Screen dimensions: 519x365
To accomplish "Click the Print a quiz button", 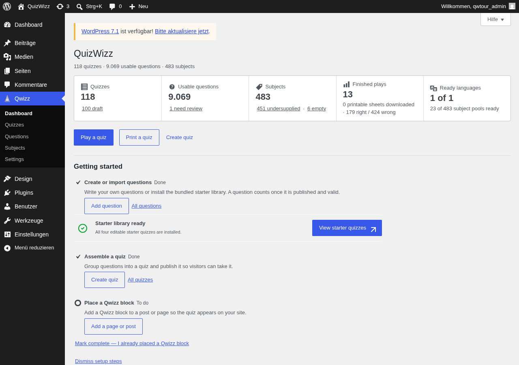I will coord(139,137).
